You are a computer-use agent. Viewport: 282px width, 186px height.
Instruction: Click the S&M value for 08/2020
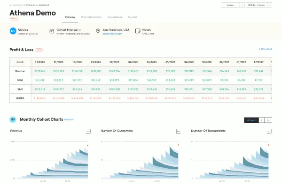coord(114,89)
